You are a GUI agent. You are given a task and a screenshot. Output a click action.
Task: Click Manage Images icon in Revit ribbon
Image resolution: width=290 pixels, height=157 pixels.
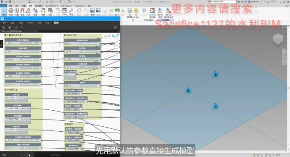click(x=92, y=11)
